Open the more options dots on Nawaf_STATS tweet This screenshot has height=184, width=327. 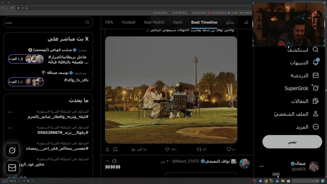click(107, 161)
